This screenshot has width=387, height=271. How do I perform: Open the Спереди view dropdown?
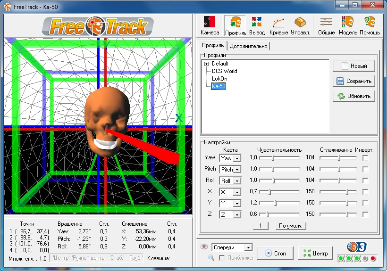click(248, 247)
